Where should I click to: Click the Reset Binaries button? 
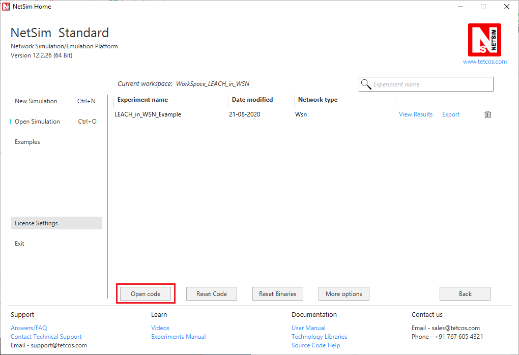click(x=278, y=294)
